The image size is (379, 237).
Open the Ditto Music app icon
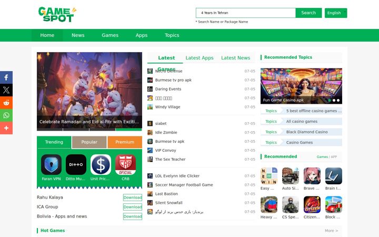point(76,165)
